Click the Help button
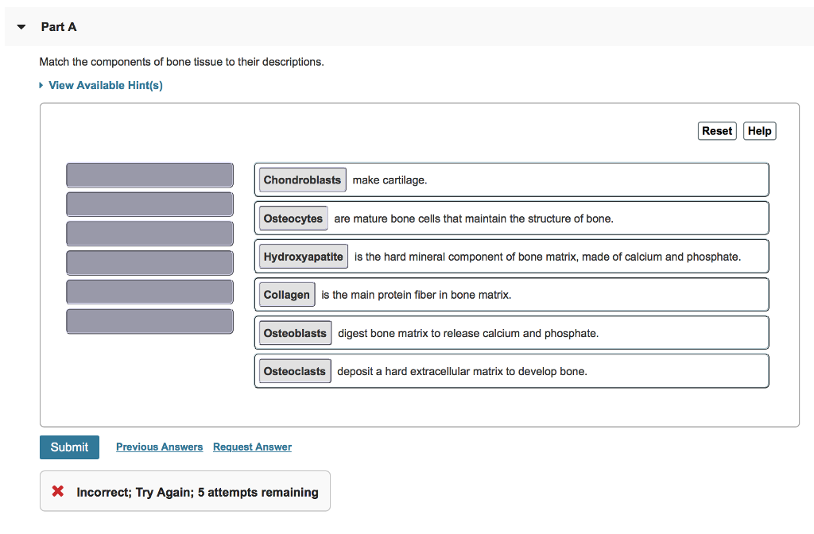This screenshot has height=534, width=814. pos(759,130)
